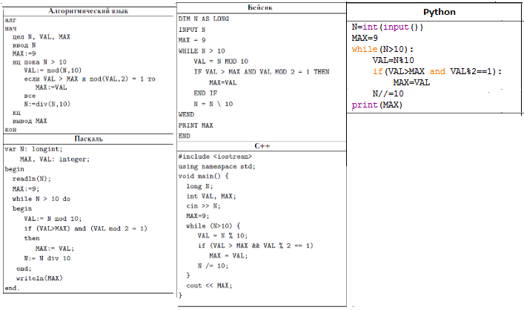Image resolution: width=524 pixels, height=310 pixels.
Task: Select the line 'writeln(MAX)'
Action: (x=39, y=278)
